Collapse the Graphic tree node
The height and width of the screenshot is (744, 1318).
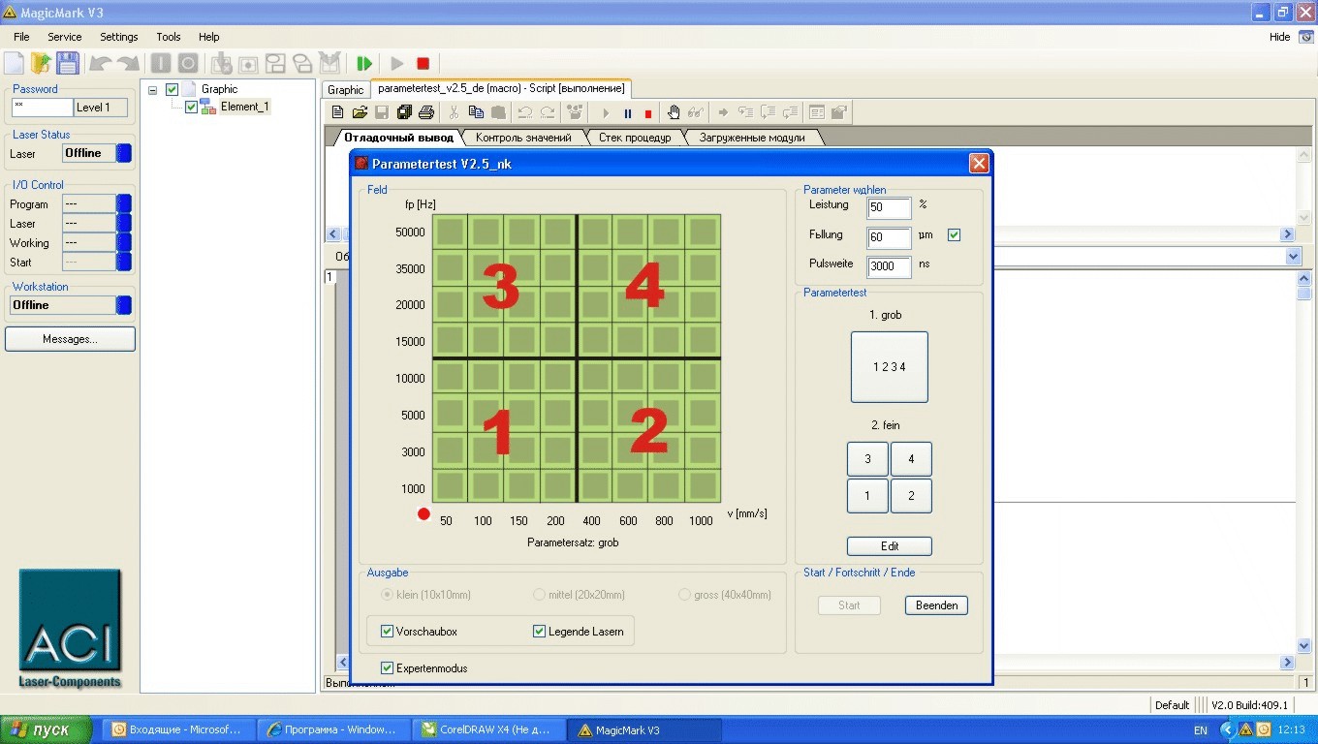pos(152,89)
